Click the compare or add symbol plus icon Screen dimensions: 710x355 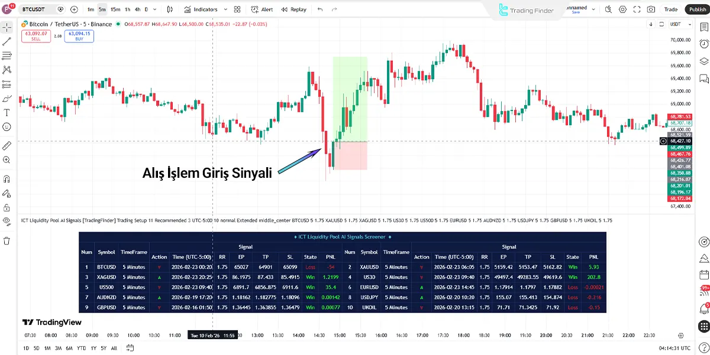(x=74, y=9)
